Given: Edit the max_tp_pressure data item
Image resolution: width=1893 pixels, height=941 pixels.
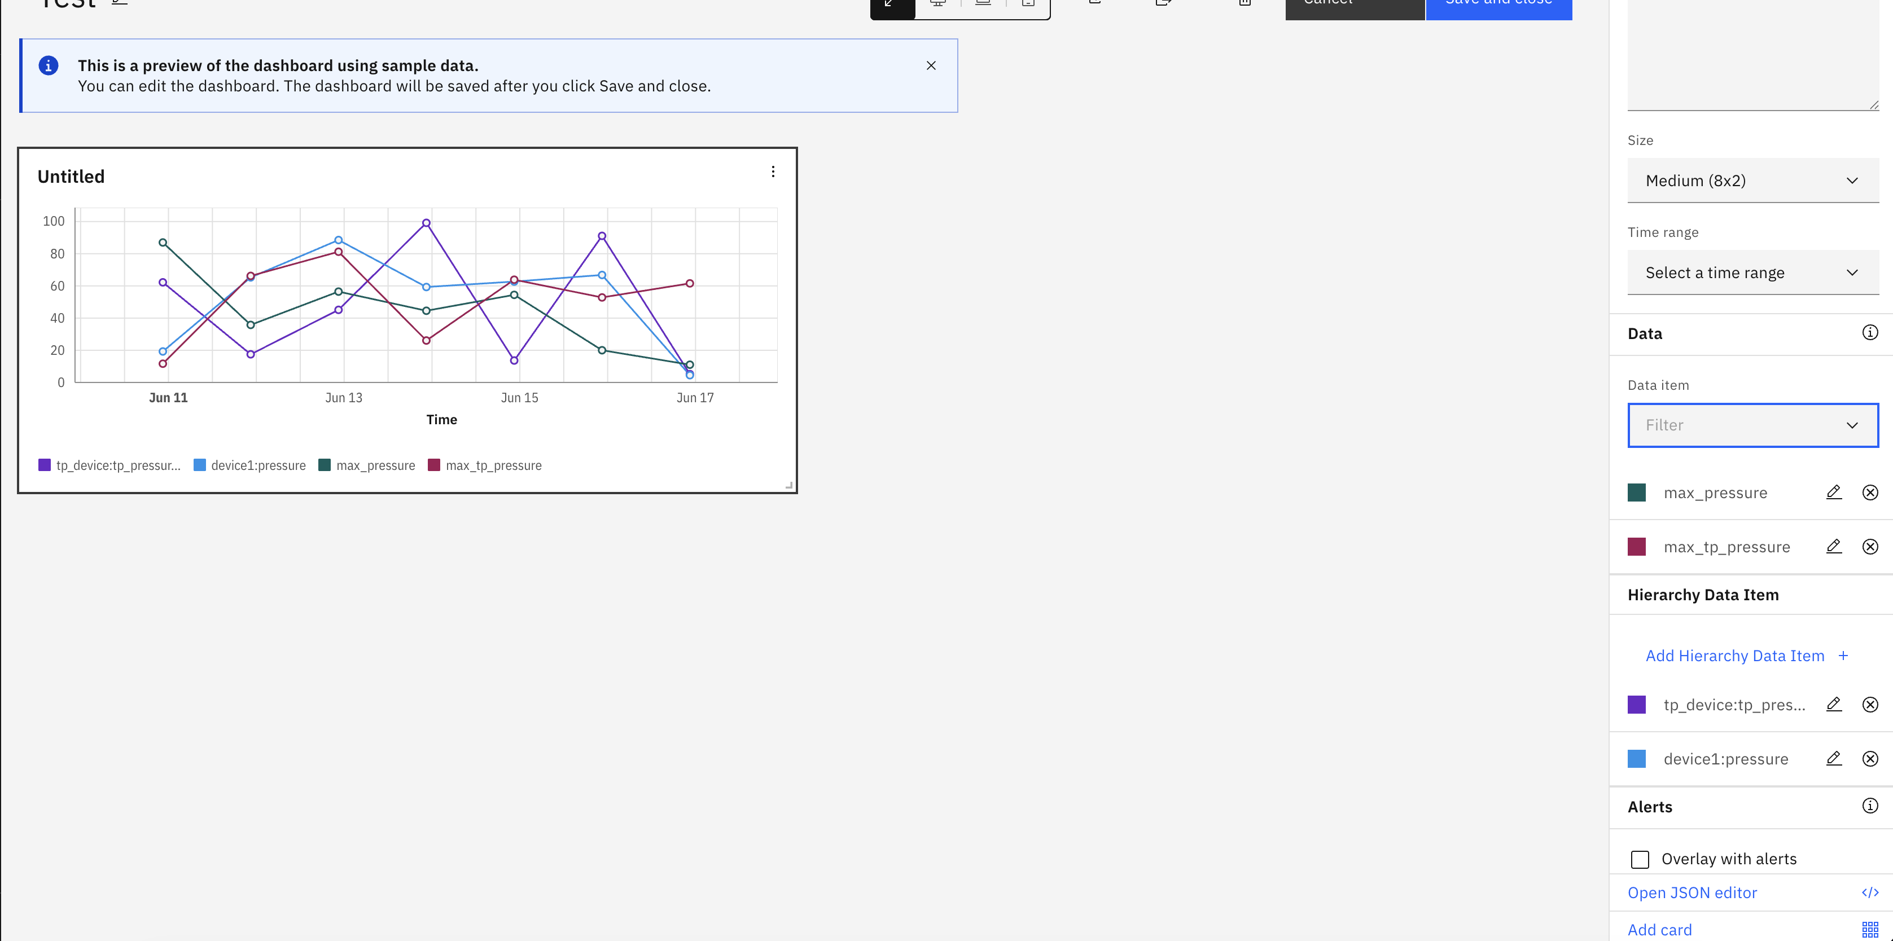Looking at the screenshot, I should [1834, 547].
